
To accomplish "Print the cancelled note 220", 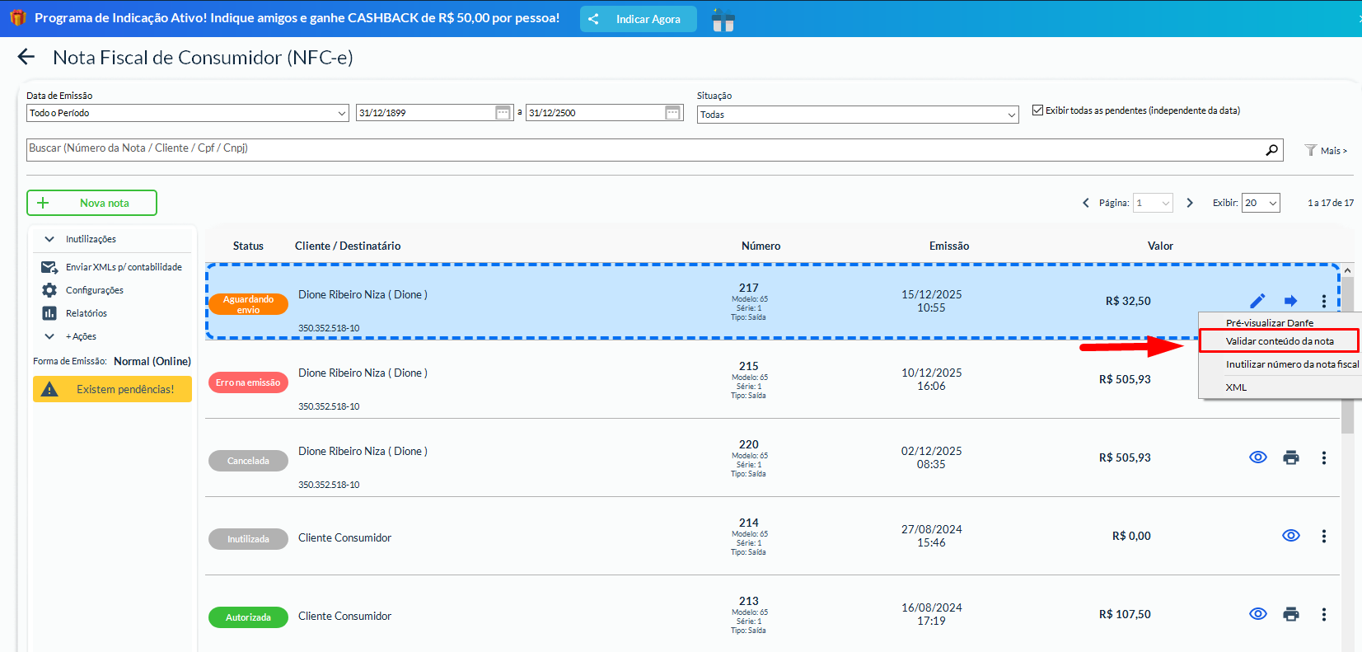I will (x=1290, y=457).
